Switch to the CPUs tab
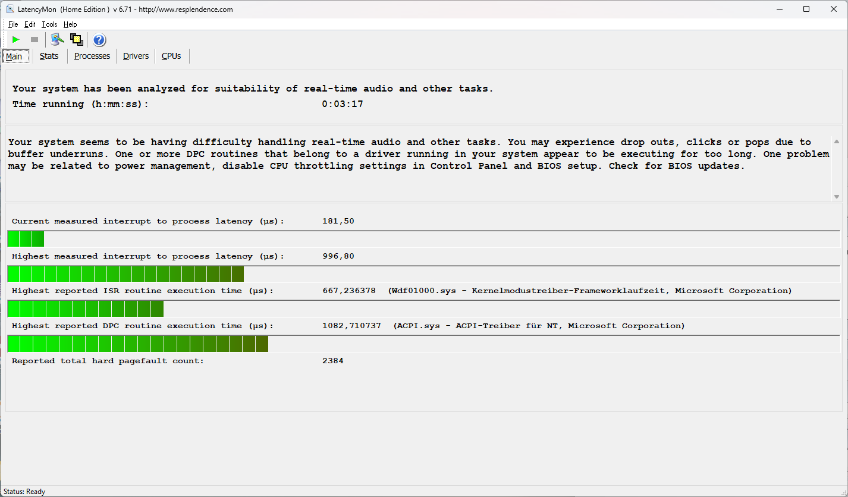This screenshot has height=497, width=848. 171,56
